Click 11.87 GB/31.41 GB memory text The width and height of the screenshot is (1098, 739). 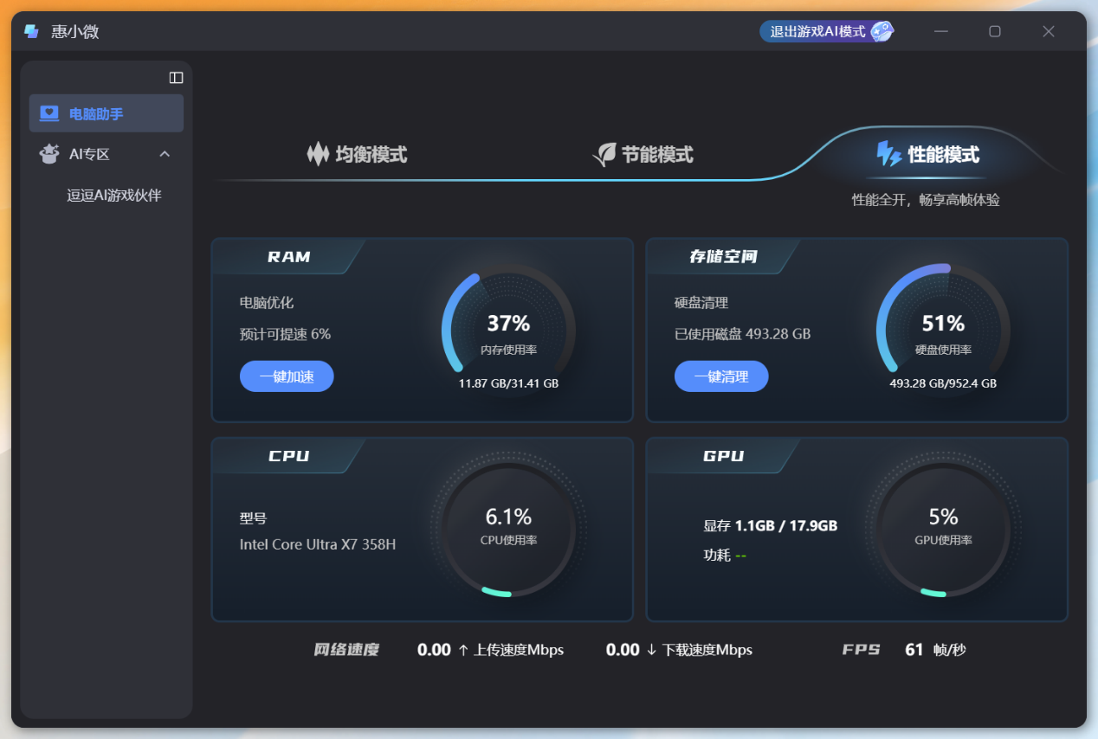(508, 383)
